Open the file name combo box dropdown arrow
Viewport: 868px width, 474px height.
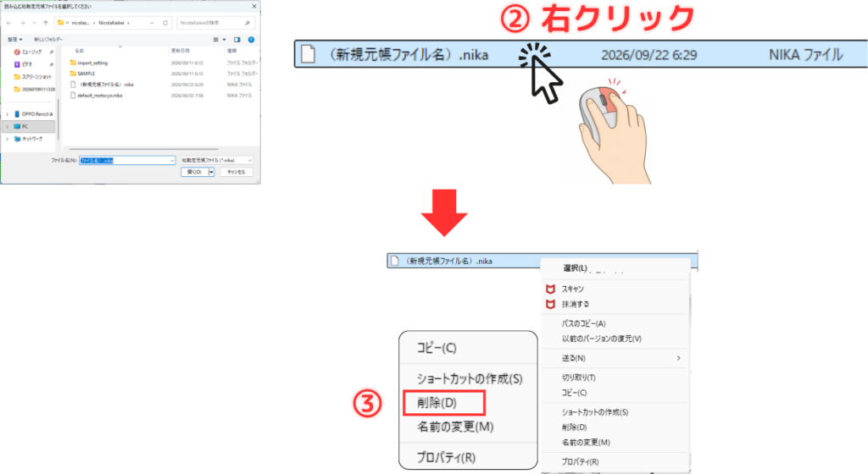(x=172, y=160)
